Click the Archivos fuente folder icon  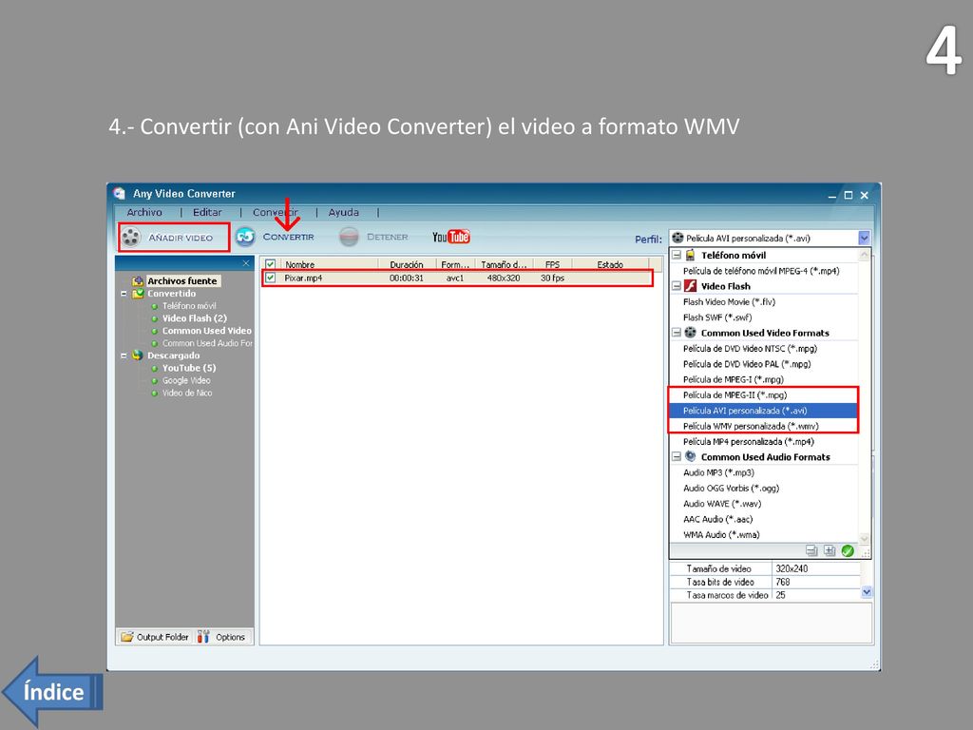(138, 281)
